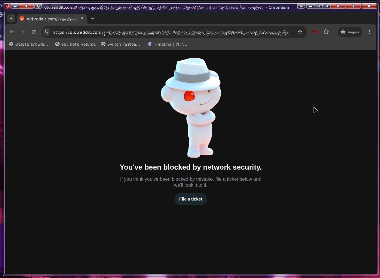
Task: Close the old.reddit.com tab
Action: pyautogui.click(x=82, y=18)
